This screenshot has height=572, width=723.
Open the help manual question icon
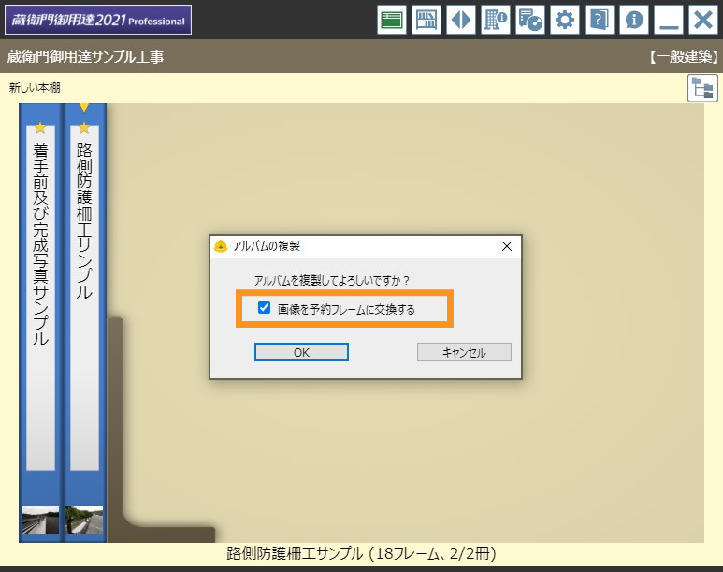coord(599,20)
